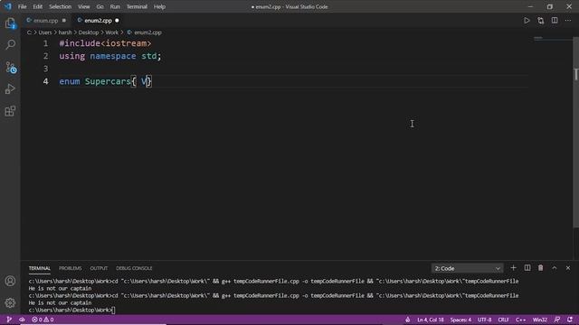Screen dimensions: 579x325
Task: Open the View menu
Action: (84, 6)
